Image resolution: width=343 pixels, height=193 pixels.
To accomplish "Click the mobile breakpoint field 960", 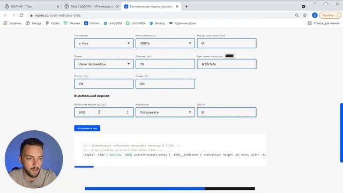I will pyautogui.click(x=103, y=112).
